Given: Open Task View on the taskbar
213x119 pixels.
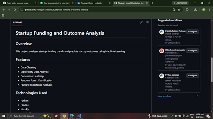Looking at the screenshot, I should [56, 116].
